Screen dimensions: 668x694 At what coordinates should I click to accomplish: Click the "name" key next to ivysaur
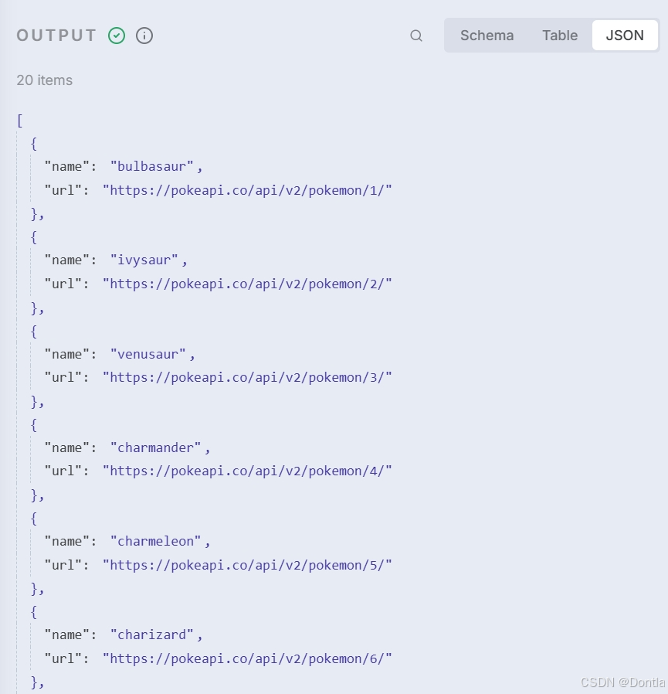point(66,260)
